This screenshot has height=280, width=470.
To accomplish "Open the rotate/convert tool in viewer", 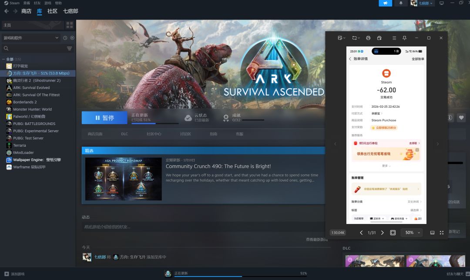I will 354,38.
